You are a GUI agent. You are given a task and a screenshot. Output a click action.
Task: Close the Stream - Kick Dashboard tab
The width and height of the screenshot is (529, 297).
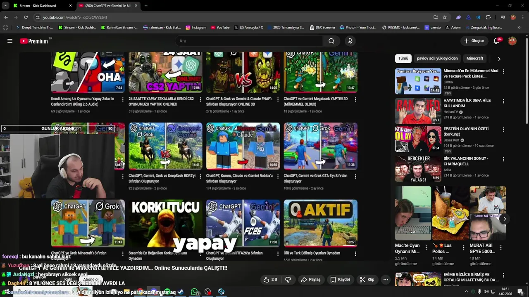click(x=70, y=6)
